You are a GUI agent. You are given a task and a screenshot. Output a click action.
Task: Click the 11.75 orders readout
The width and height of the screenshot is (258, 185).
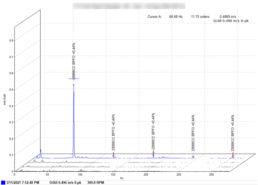click(x=200, y=17)
